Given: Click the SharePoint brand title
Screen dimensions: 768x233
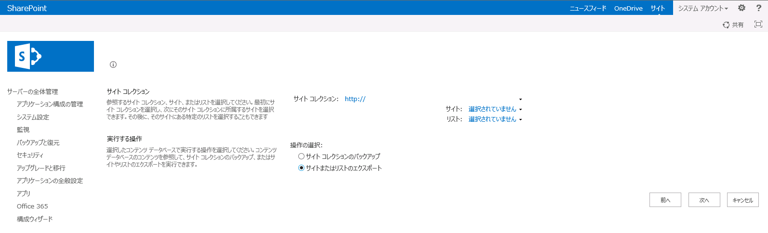Looking at the screenshot, I should click(x=27, y=8).
